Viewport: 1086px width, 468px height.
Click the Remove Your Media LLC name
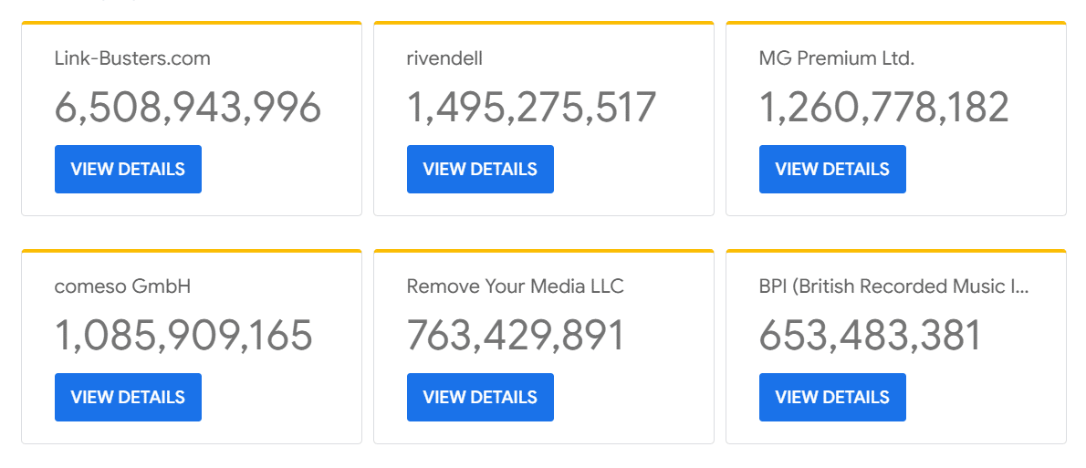click(516, 286)
